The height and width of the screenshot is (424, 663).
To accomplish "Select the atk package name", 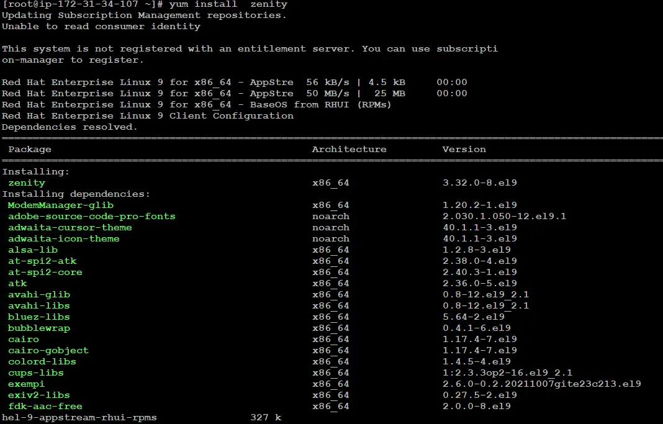I will point(17,283).
